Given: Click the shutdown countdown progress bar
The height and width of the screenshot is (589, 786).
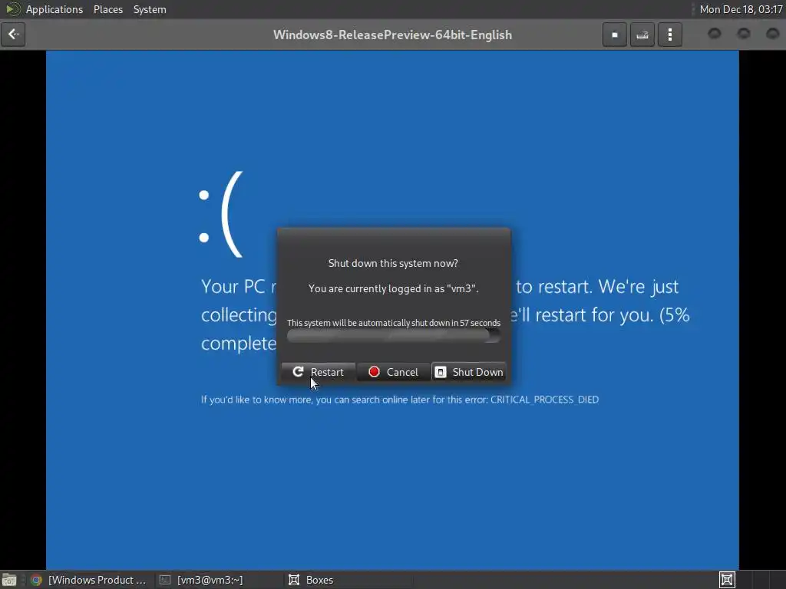Looking at the screenshot, I should point(394,336).
